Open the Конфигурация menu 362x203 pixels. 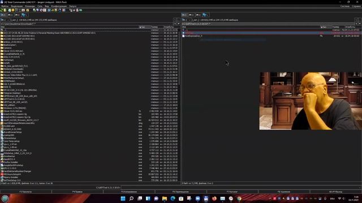pos(59,6)
